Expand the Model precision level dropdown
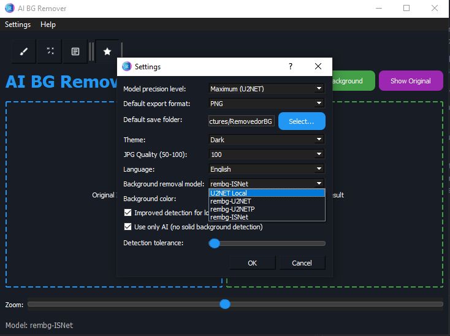Image resolution: width=450 pixels, height=336 pixels. 266,89
